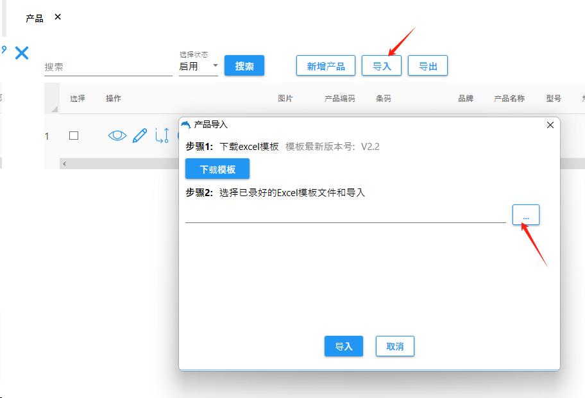Close the 产品 tab with its X

coord(58,17)
